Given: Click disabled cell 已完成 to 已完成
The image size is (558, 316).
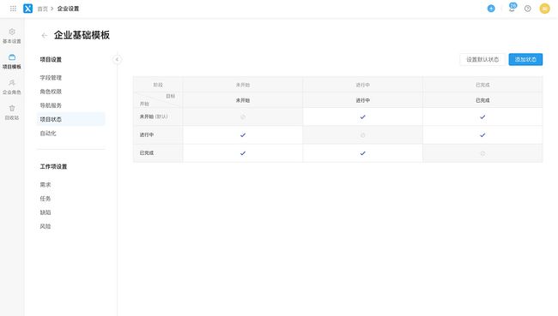Looking at the screenshot, I should [482, 153].
